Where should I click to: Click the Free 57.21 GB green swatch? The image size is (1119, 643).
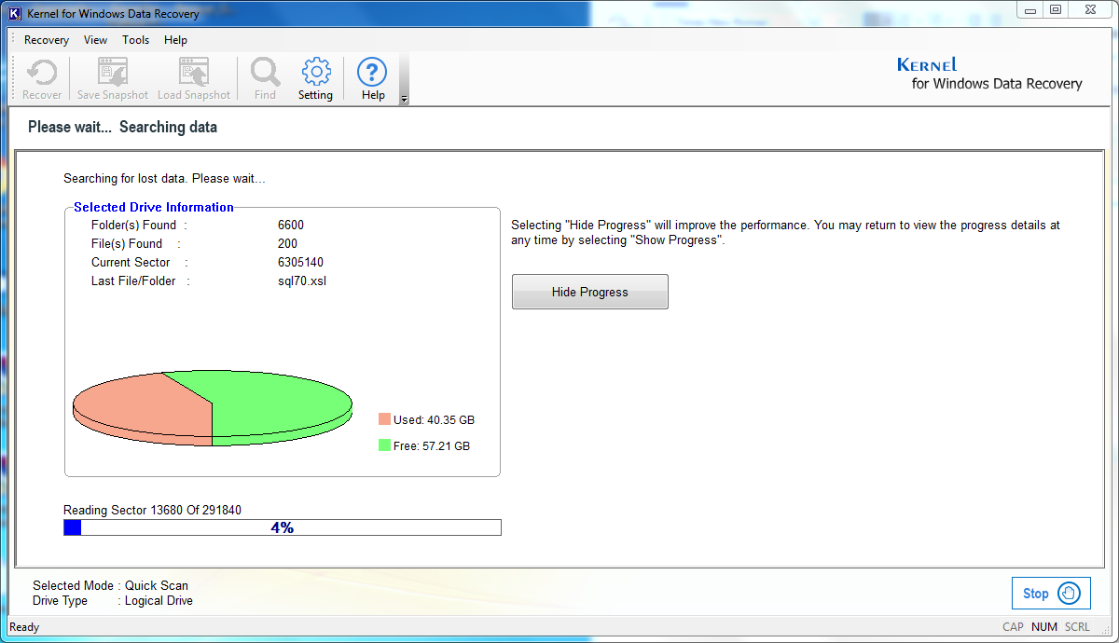click(x=384, y=445)
